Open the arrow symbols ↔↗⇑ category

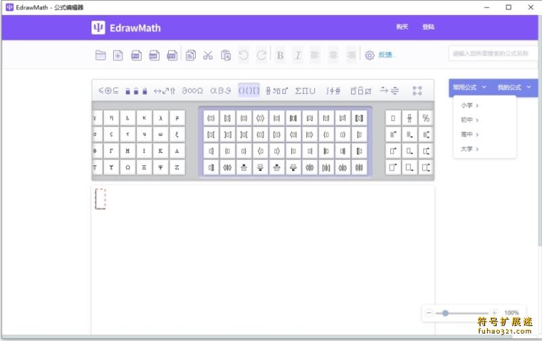[165, 91]
